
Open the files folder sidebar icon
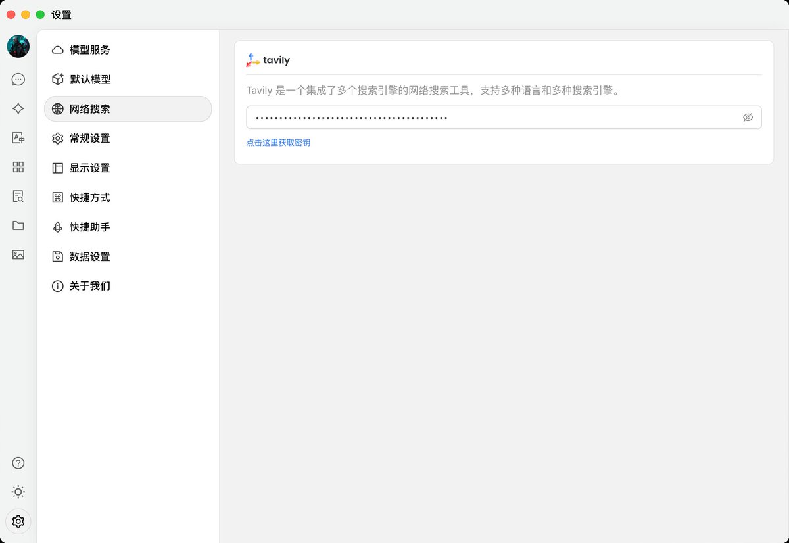point(18,225)
